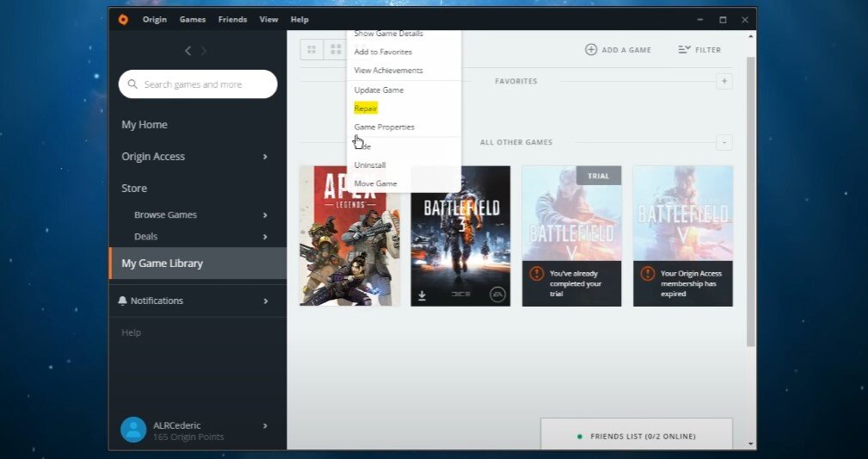Click the ALRCederic user avatar
Image resolution: width=868 pixels, height=459 pixels.
tap(133, 430)
